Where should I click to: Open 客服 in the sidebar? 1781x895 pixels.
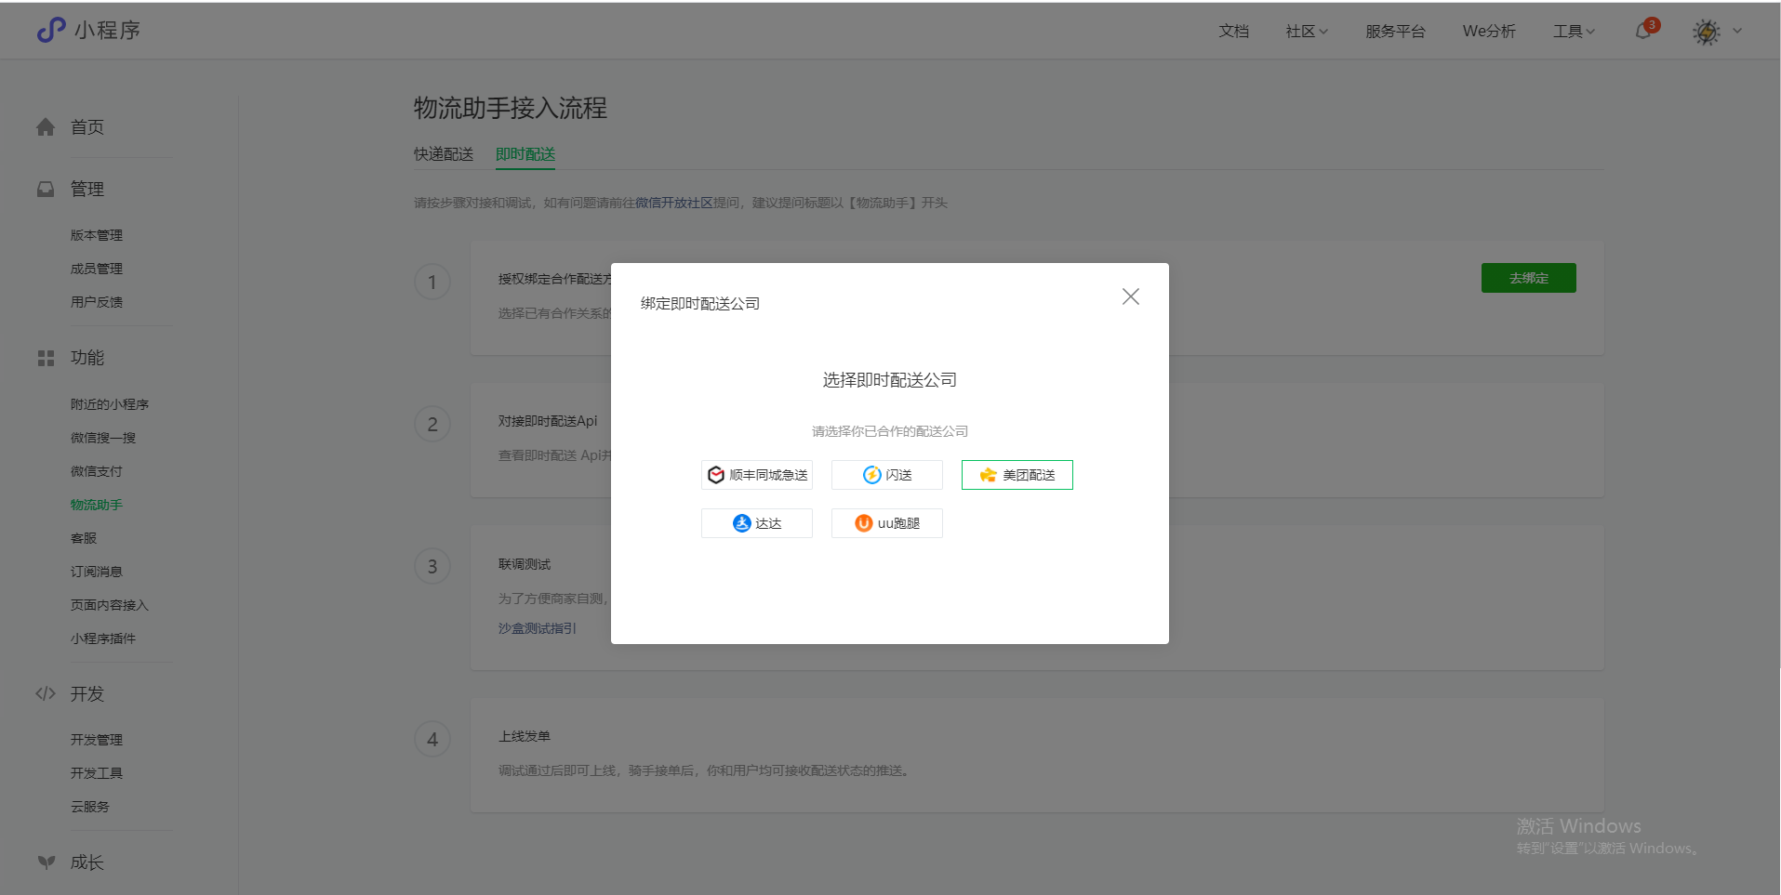[84, 538]
